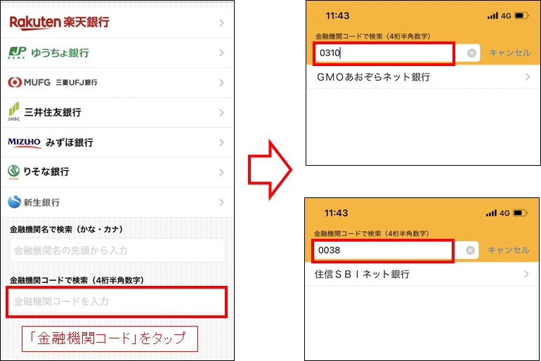Clear the 0038 search with the X icon

pos(470,250)
